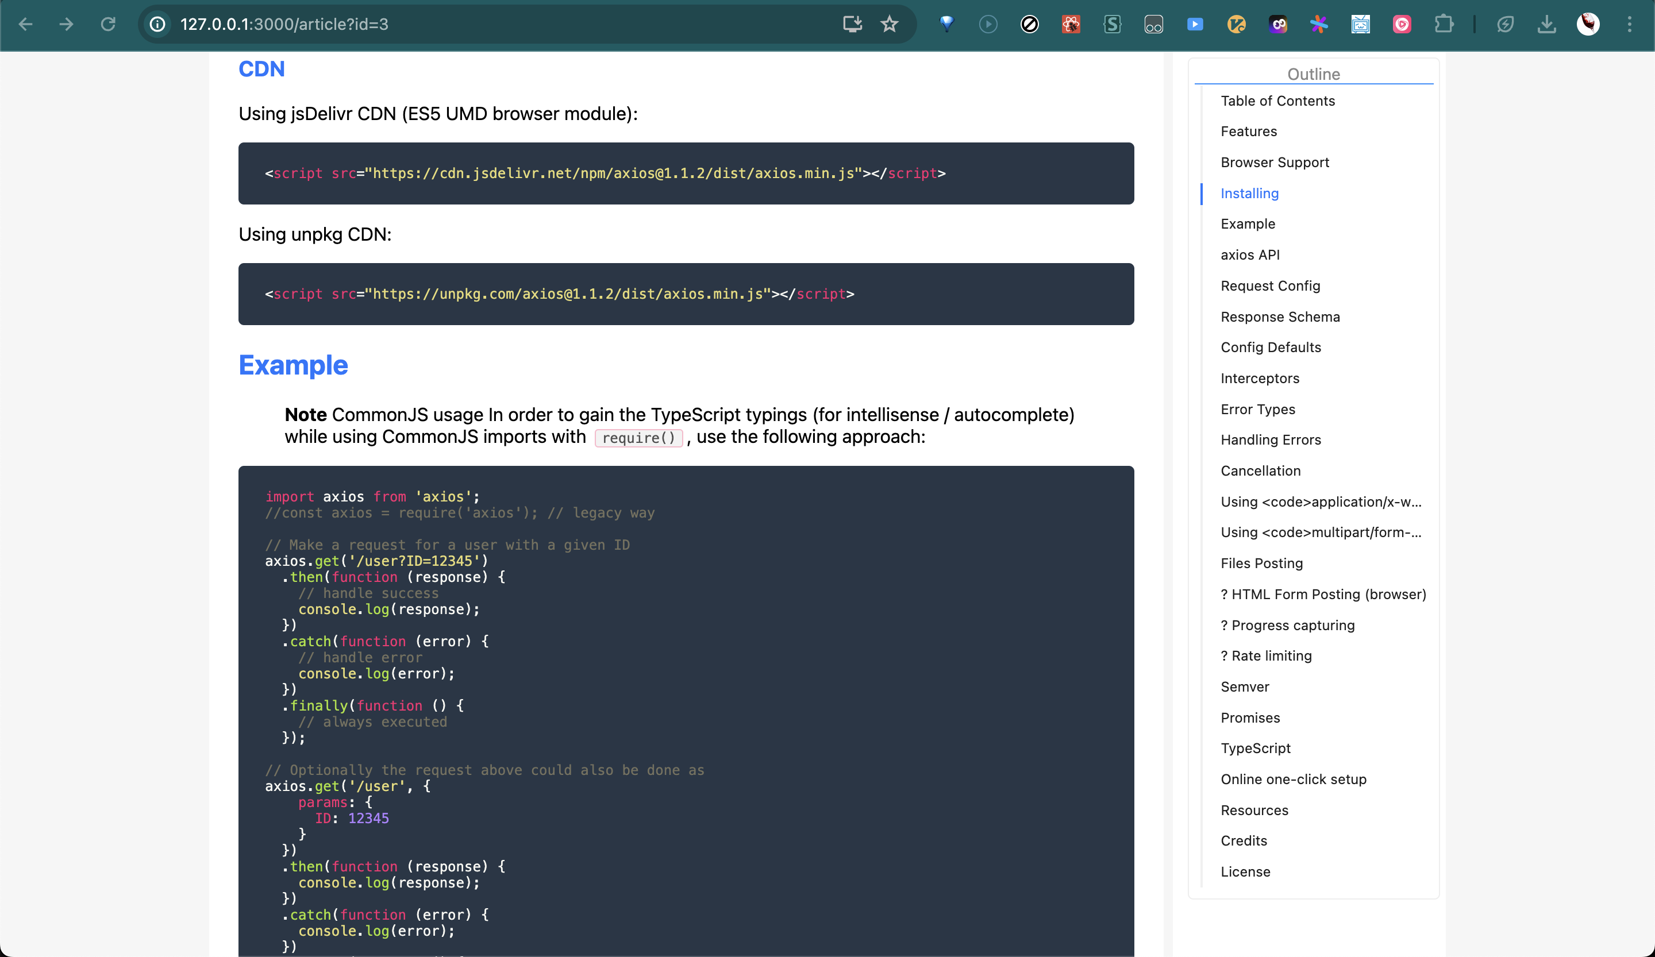Image resolution: width=1655 pixels, height=957 pixels.
Task: Jump to License in the outline
Action: coord(1245,871)
